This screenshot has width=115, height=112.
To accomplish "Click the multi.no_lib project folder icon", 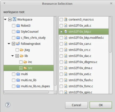I will [x=18, y=80].
